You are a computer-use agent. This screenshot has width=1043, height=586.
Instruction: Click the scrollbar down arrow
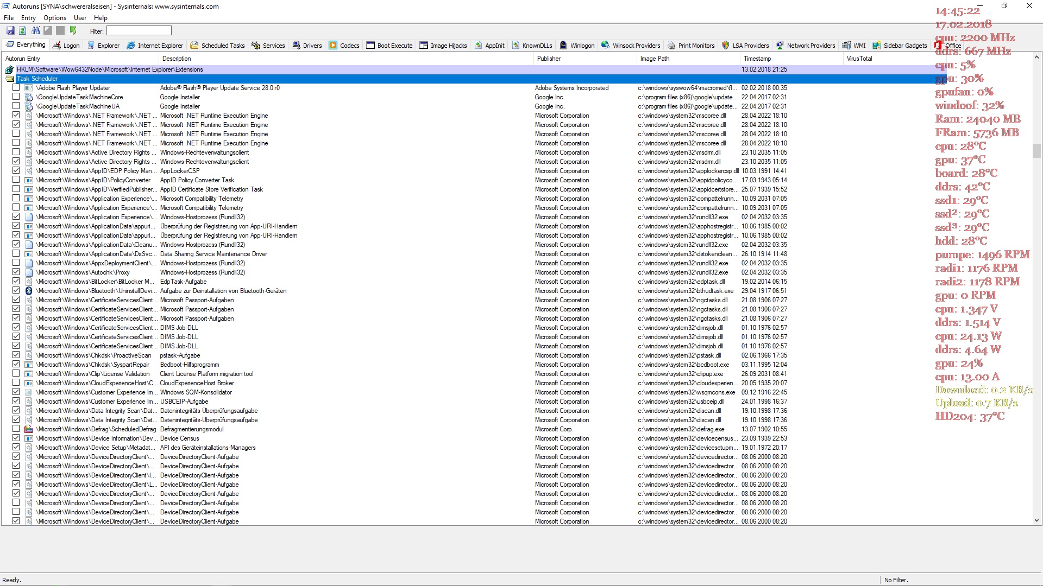(x=1036, y=520)
